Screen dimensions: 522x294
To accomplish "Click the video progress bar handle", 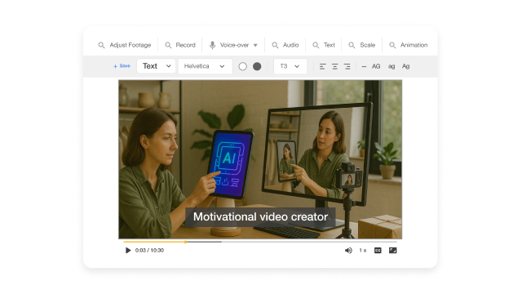I will click(185, 242).
